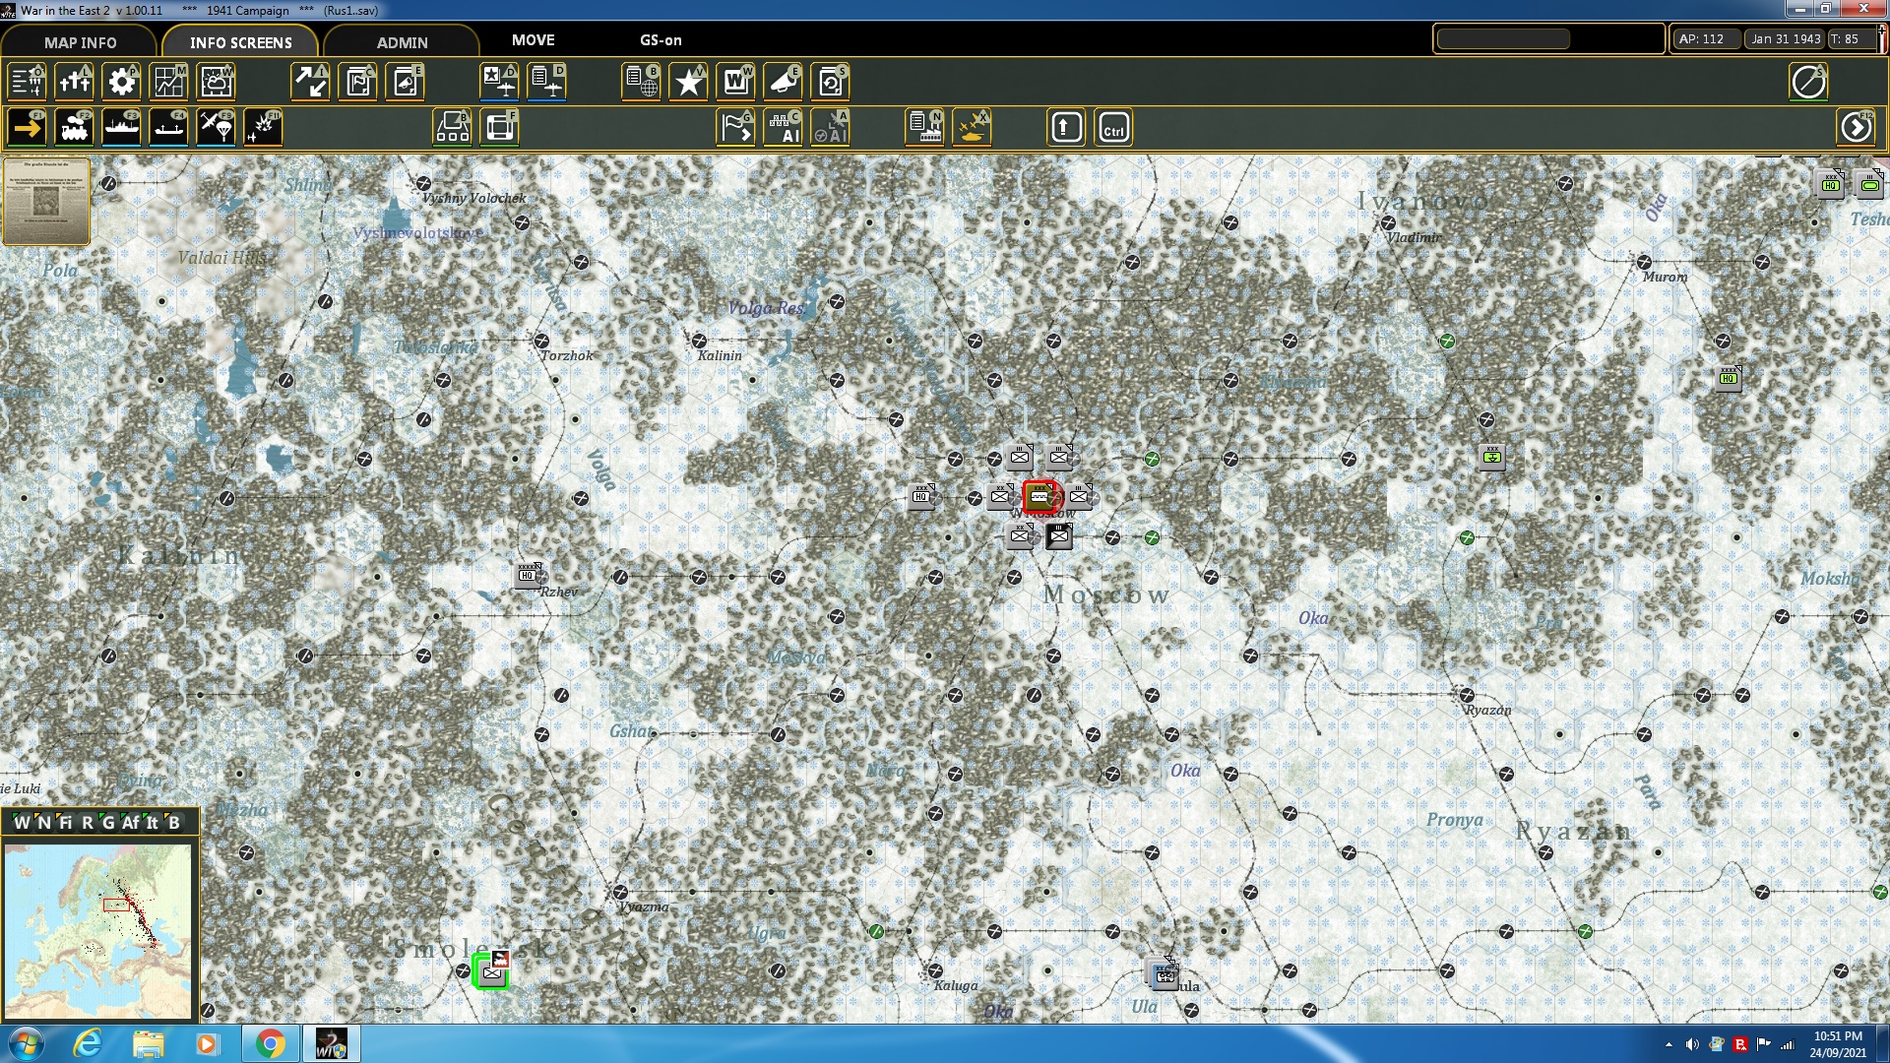Click the fortified zone frame icon (F)
The image size is (1890, 1063).
(x=500, y=128)
